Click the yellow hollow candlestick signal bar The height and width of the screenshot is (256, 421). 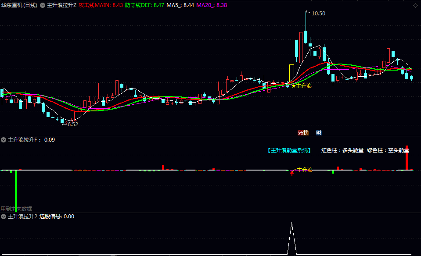pyautogui.click(x=291, y=73)
